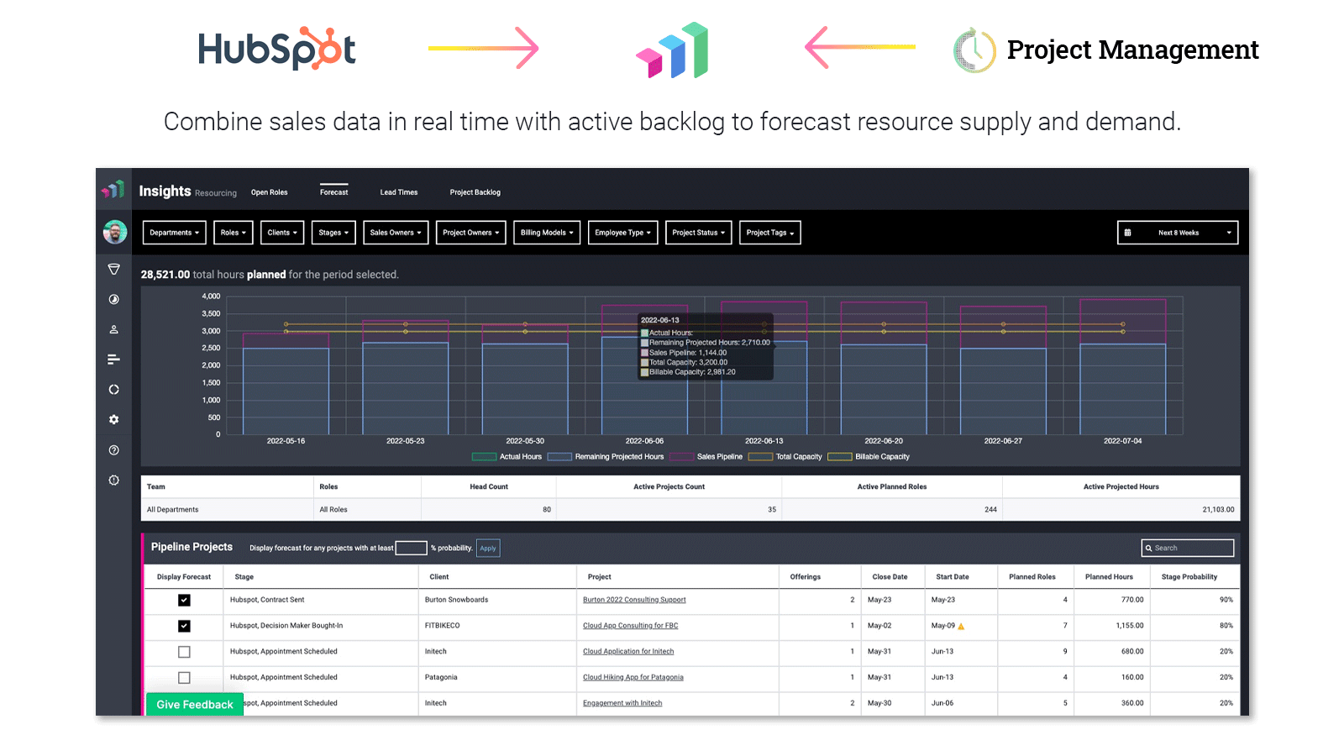The image size is (1344, 756).
Task: Click the sync/refresh icon in the sidebar
Action: tap(114, 389)
